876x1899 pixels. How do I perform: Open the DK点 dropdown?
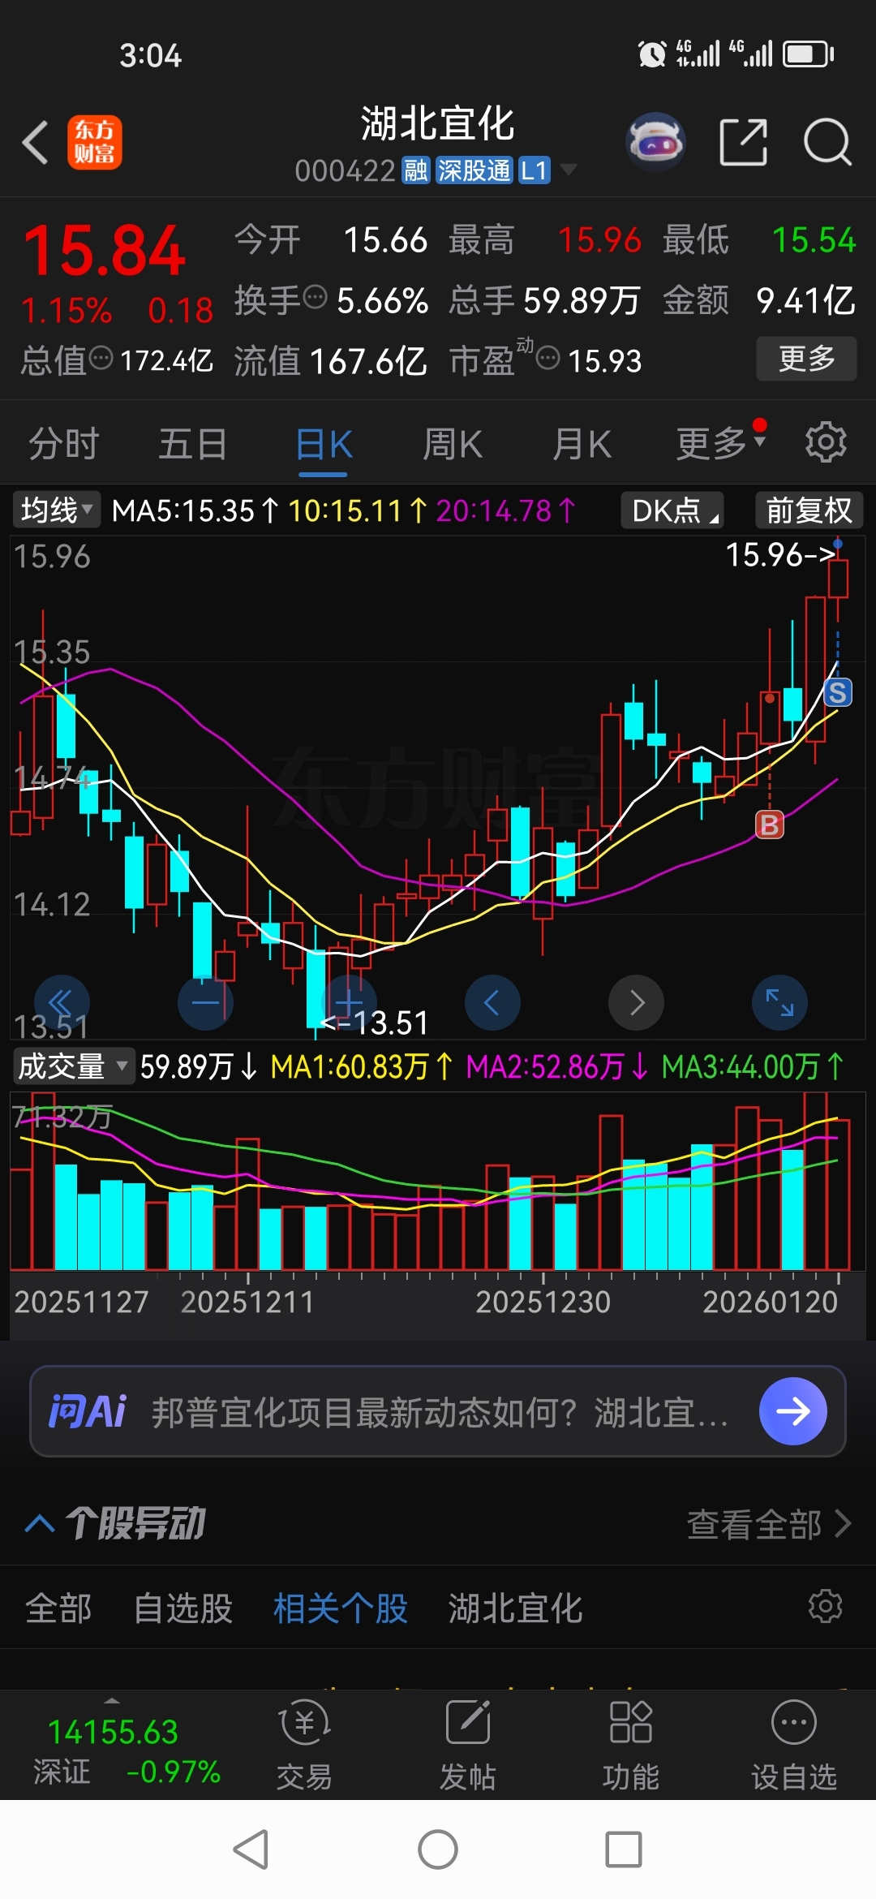[672, 510]
